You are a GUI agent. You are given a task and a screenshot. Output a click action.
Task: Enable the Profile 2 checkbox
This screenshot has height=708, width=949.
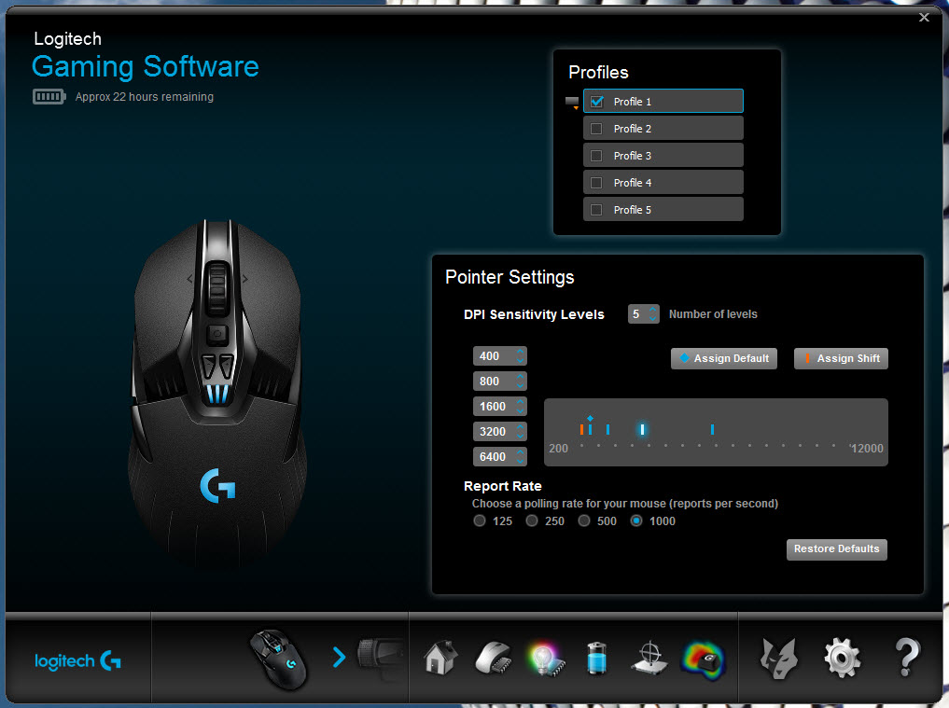click(x=596, y=129)
